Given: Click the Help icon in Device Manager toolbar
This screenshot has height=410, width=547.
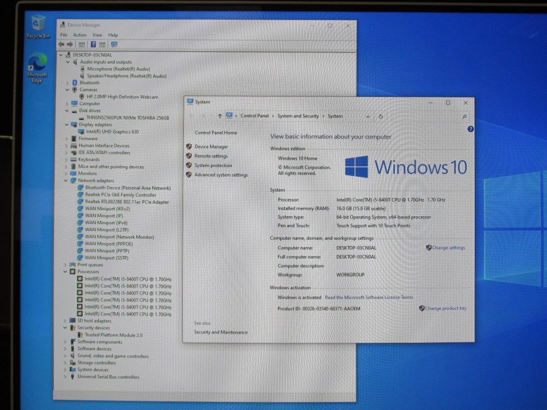Looking at the screenshot, I should click(93, 44).
